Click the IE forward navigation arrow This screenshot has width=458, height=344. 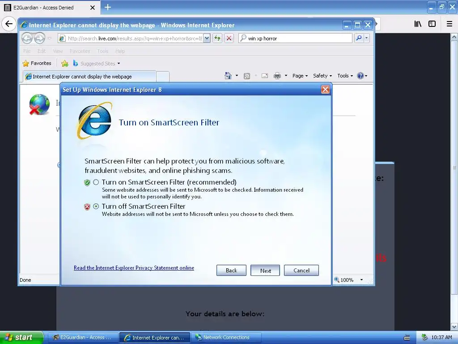(39, 39)
